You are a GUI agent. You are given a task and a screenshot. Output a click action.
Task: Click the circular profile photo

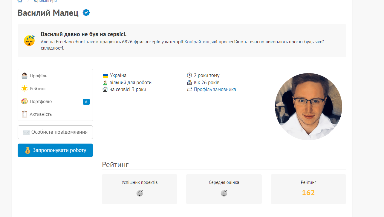(x=308, y=107)
